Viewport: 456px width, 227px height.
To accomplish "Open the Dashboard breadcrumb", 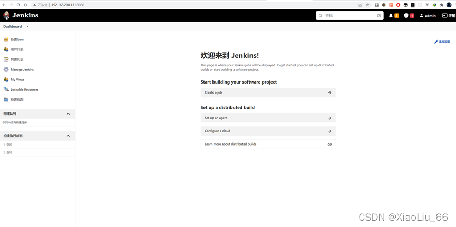I will pos(13,26).
